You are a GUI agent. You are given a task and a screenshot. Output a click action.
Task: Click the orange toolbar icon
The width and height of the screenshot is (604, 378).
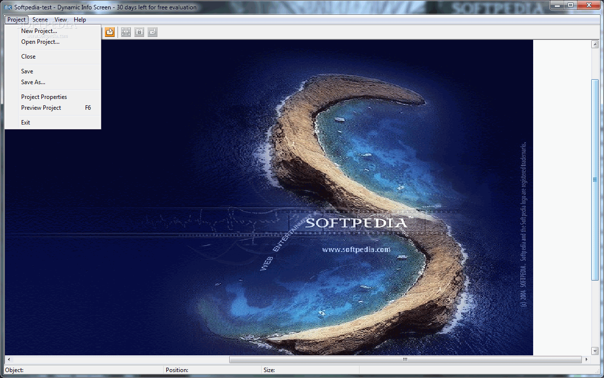point(110,32)
